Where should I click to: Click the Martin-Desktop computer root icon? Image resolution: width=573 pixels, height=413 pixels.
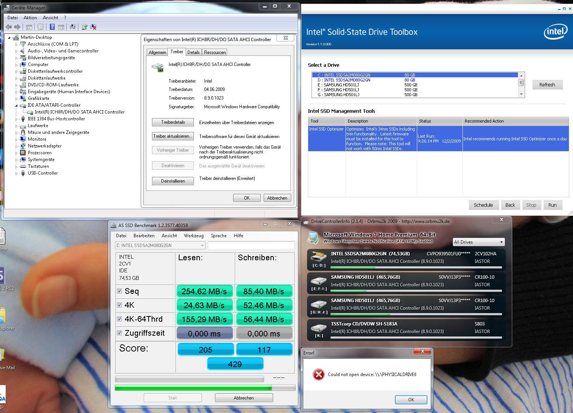click(16, 37)
